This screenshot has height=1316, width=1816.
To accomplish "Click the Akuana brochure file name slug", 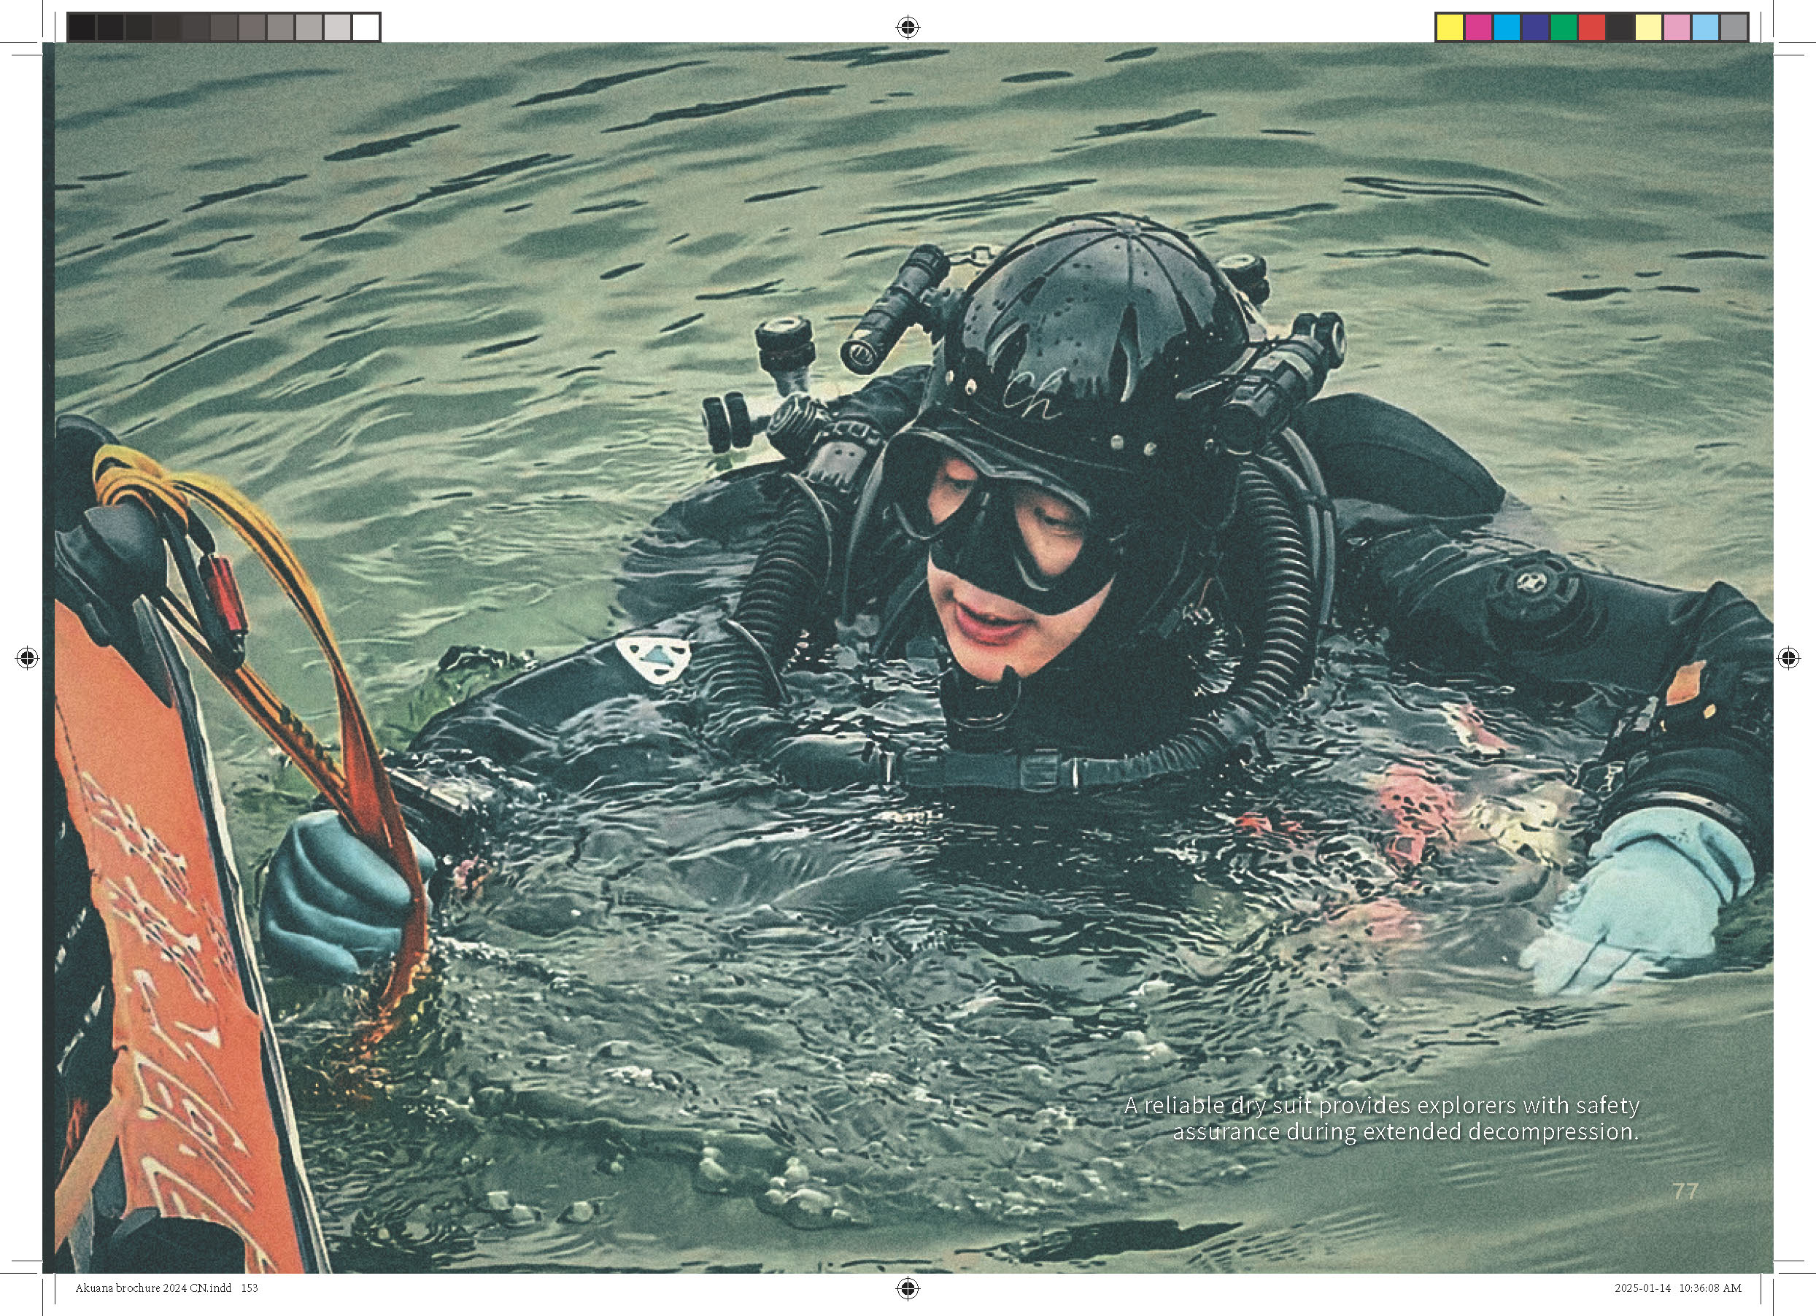I will 166,1288.
